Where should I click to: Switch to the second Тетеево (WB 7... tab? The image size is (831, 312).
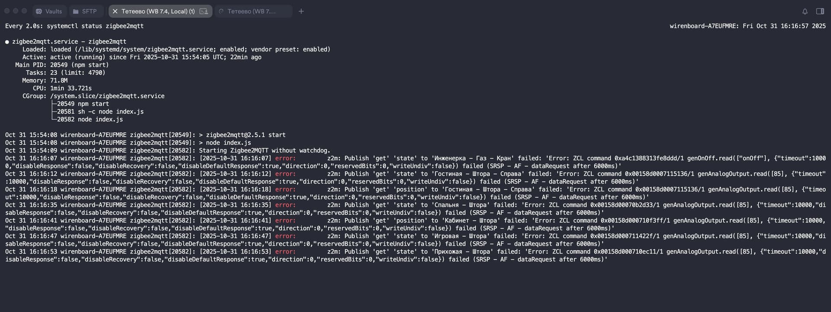[x=251, y=11]
